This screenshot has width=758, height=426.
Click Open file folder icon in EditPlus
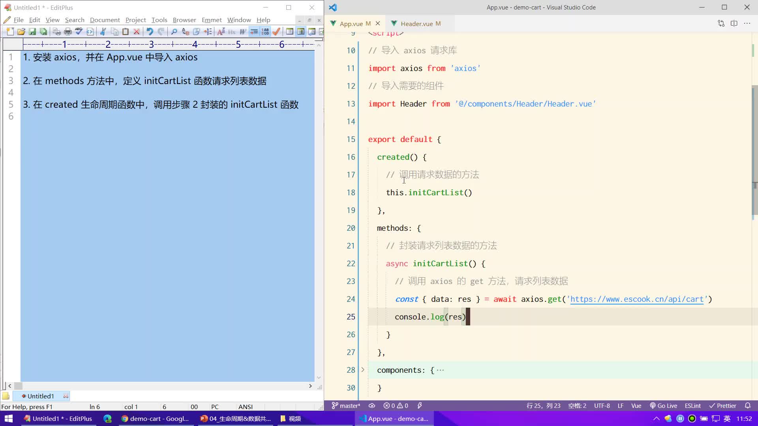click(x=21, y=32)
